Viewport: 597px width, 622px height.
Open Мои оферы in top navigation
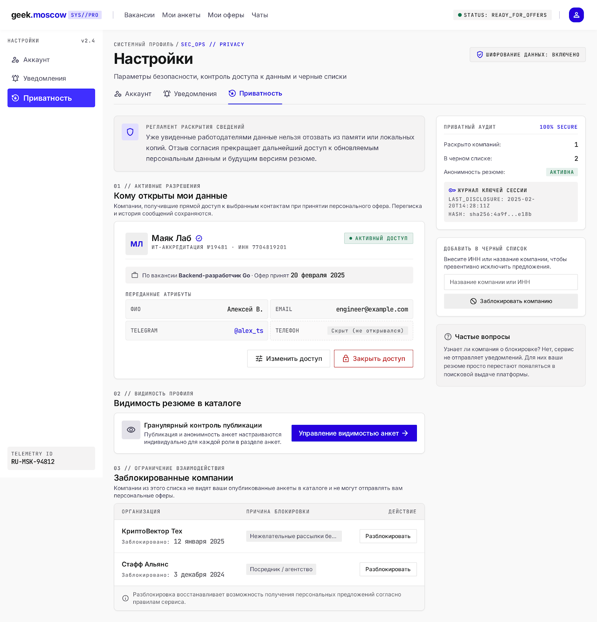226,15
